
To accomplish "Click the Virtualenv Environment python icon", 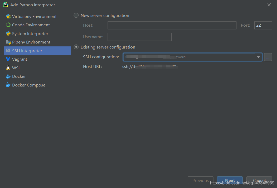I will click(x=8, y=16).
